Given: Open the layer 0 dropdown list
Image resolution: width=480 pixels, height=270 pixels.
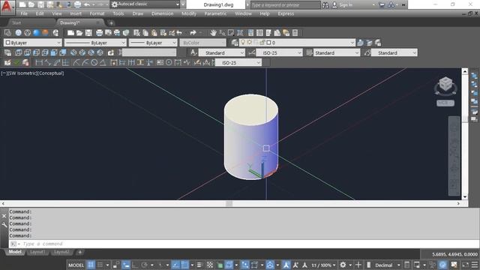Looking at the screenshot, I should pos(298,43).
